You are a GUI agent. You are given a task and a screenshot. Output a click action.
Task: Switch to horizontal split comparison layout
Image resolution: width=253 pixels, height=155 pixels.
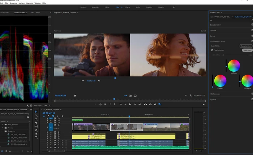click(x=136, y=96)
